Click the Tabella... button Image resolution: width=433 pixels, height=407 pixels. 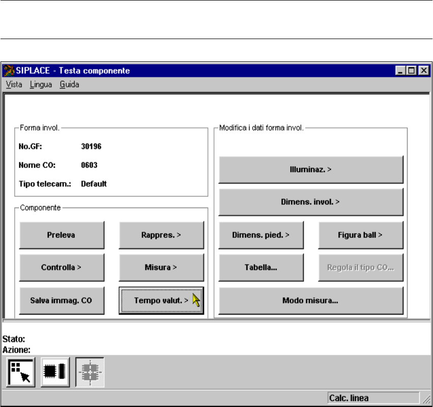pyautogui.click(x=261, y=267)
